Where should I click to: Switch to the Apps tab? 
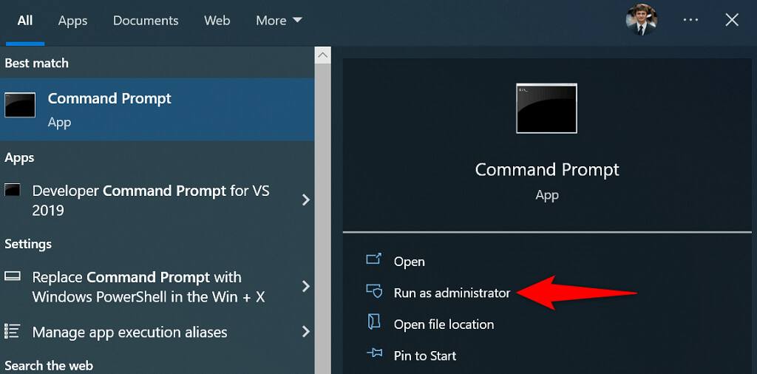click(x=72, y=21)
